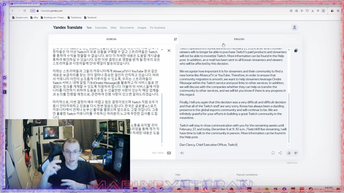
Task: Open Instagram in the browser sidebar
Action: click(x=5, y=85)
